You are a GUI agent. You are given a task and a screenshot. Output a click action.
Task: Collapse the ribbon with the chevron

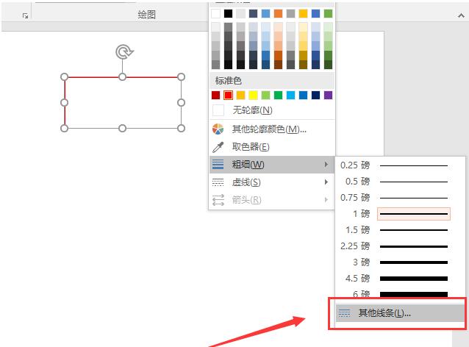[x=461, y=15]
